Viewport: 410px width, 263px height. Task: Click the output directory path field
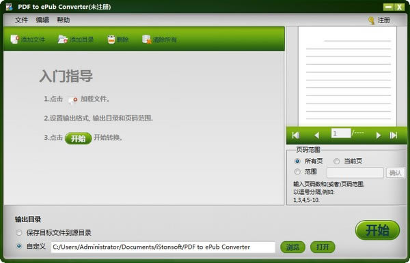click(163, 247)
